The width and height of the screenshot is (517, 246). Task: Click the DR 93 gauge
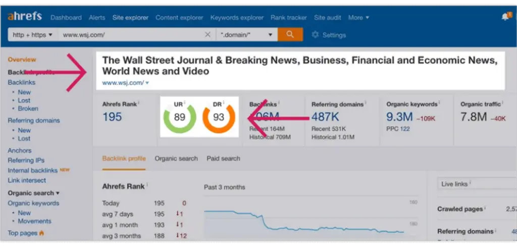click(219, 117)
